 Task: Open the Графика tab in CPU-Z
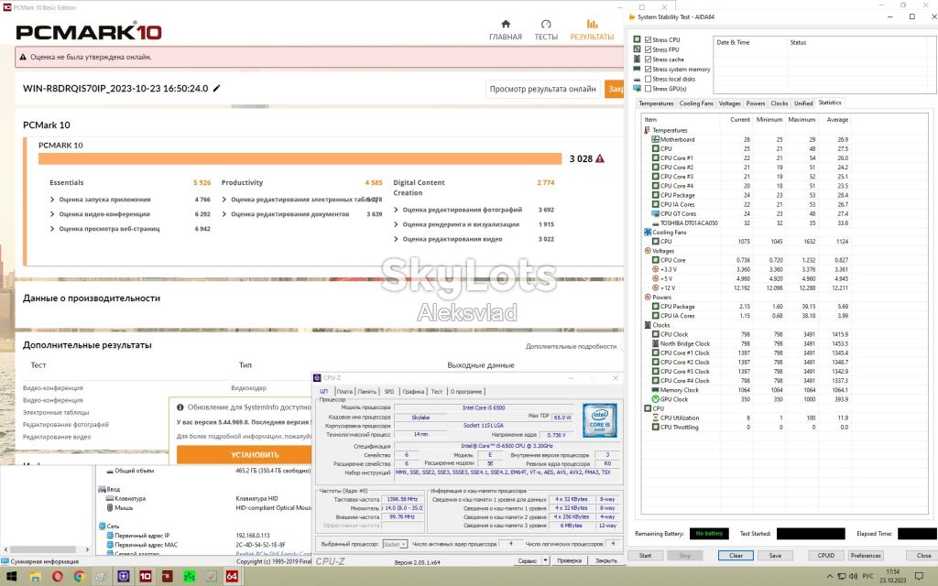pos(413,392)
